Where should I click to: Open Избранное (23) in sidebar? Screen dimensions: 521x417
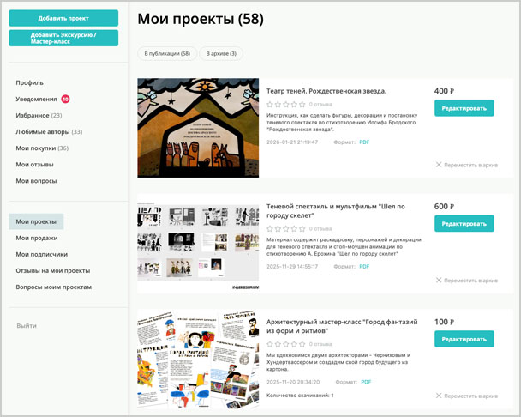click(39, 115)
